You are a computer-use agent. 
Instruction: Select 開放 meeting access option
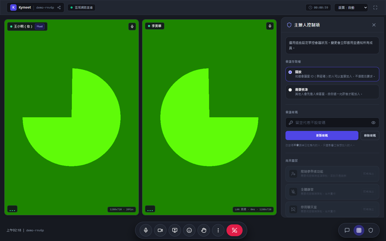pos(332,74)
